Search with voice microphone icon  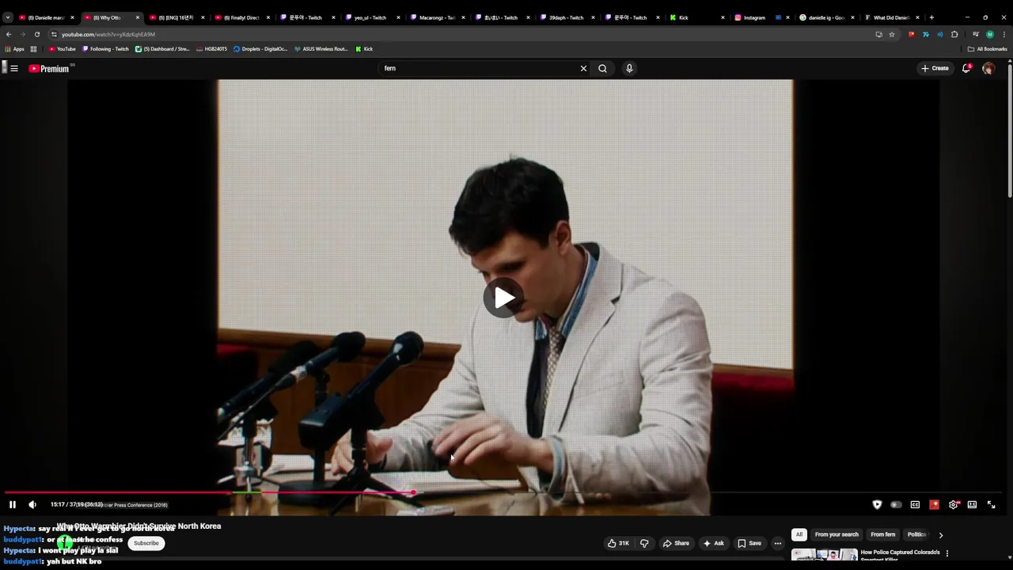(629, 68)
